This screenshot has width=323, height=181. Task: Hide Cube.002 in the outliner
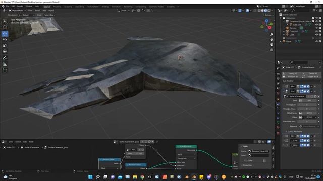coord(316,31)
